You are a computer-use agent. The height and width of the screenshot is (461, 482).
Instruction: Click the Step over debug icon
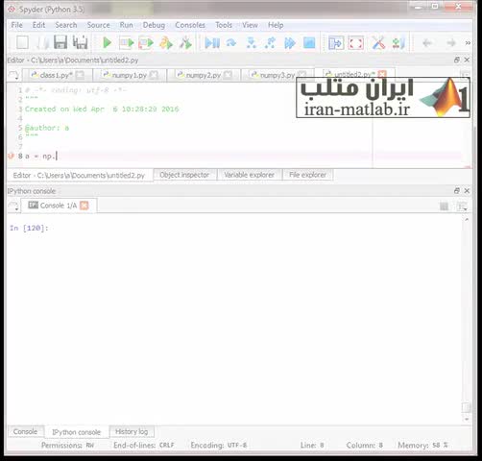point(231,42)
